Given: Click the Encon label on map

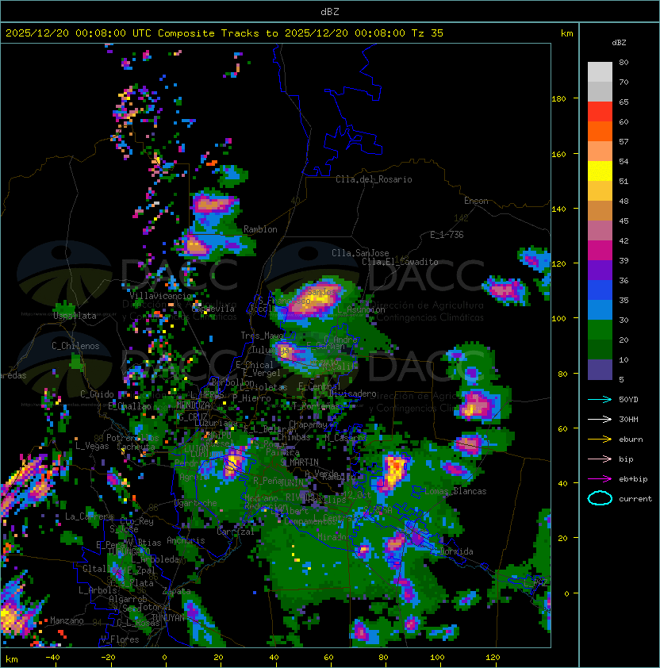Looking at the screenshot, I should 476,201.
